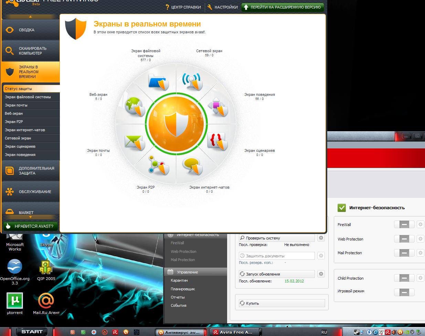The width and height of the screenshot is (425, 336).
Task: Click the IM Shield chat bubble icon
Action: click(x=192, y=166)
